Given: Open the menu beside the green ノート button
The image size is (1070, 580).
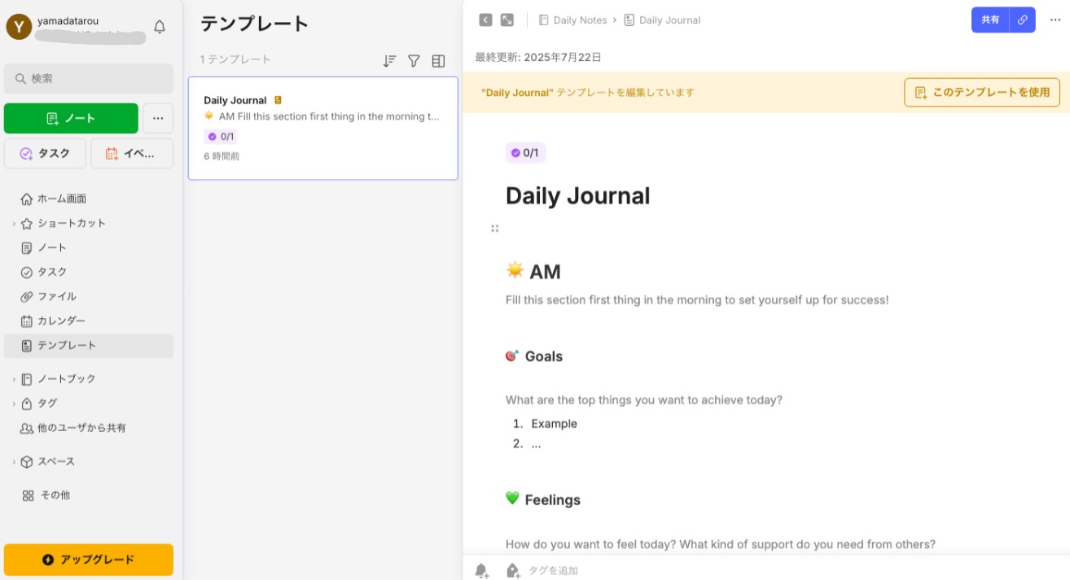Looking at the screenshot, I should (x=157, y=118).
